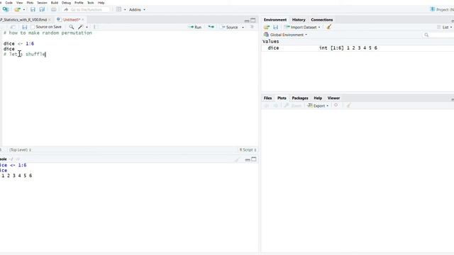Click the Environment search field
Viewport: 454px width, 255px height.
(438, 35)
